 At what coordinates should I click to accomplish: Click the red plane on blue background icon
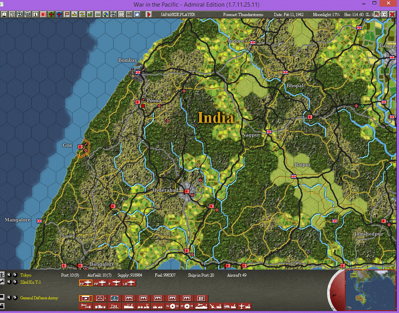[x=59, y=14]
